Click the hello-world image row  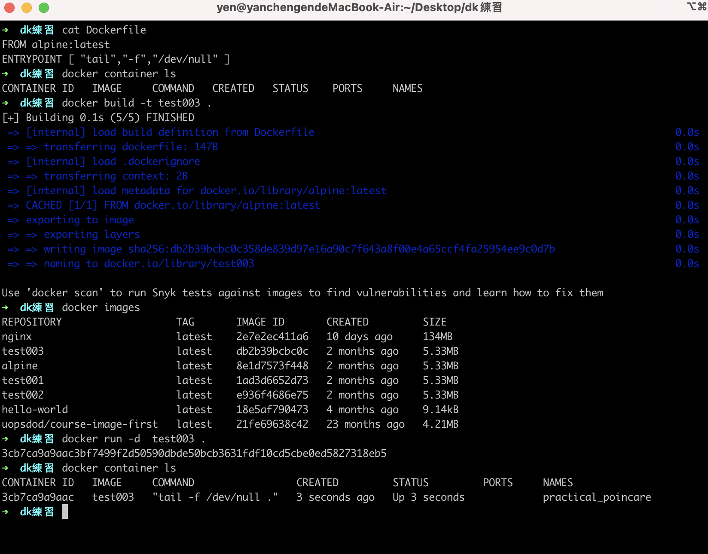click(34, 409)
